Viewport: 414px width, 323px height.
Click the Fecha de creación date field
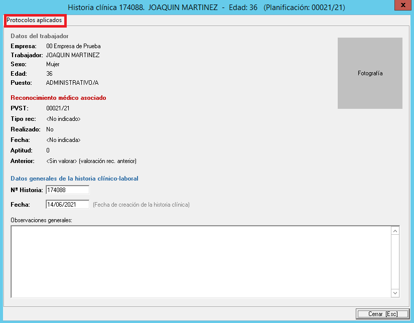(67, 205)
